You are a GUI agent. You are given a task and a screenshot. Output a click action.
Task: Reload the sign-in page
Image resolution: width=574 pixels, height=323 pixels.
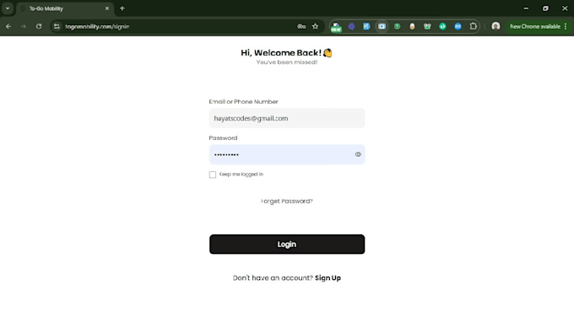pyautogui.click(x=39, y=26)
